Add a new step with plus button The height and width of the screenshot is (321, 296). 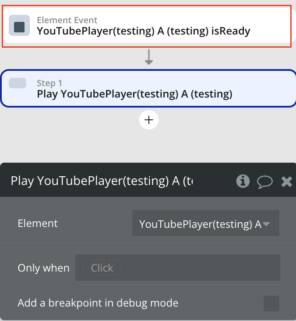tap(148, 120)
